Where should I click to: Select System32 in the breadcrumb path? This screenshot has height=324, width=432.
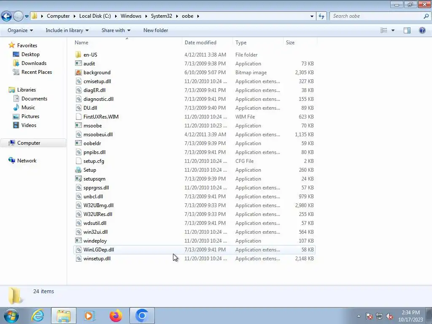coord(162,16)
